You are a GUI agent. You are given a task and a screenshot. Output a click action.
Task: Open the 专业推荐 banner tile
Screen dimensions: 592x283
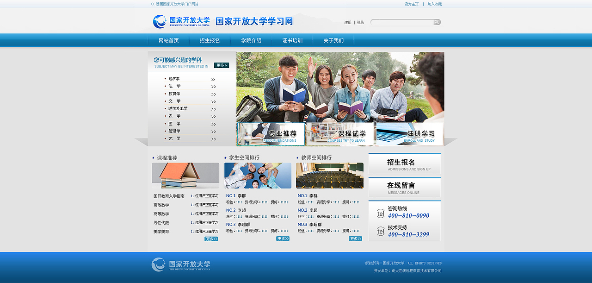click(x=271, y=134)
